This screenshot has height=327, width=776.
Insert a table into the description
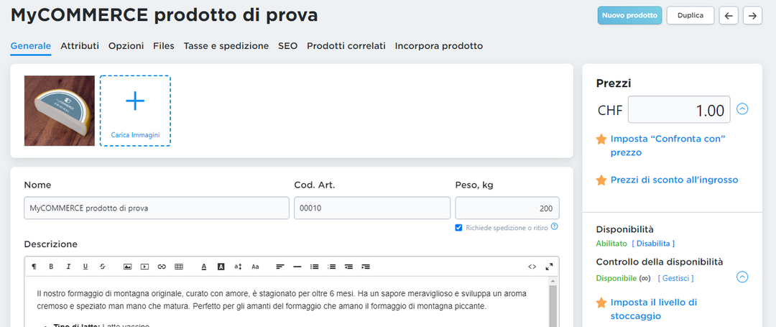[179, 267]
